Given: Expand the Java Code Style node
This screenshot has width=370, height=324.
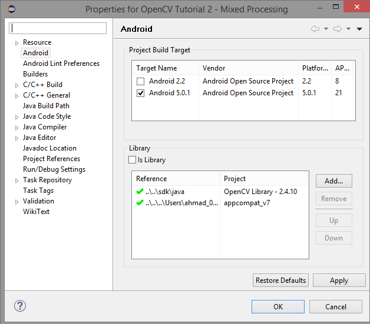Looking at the screenshot, I should (16, 117).
